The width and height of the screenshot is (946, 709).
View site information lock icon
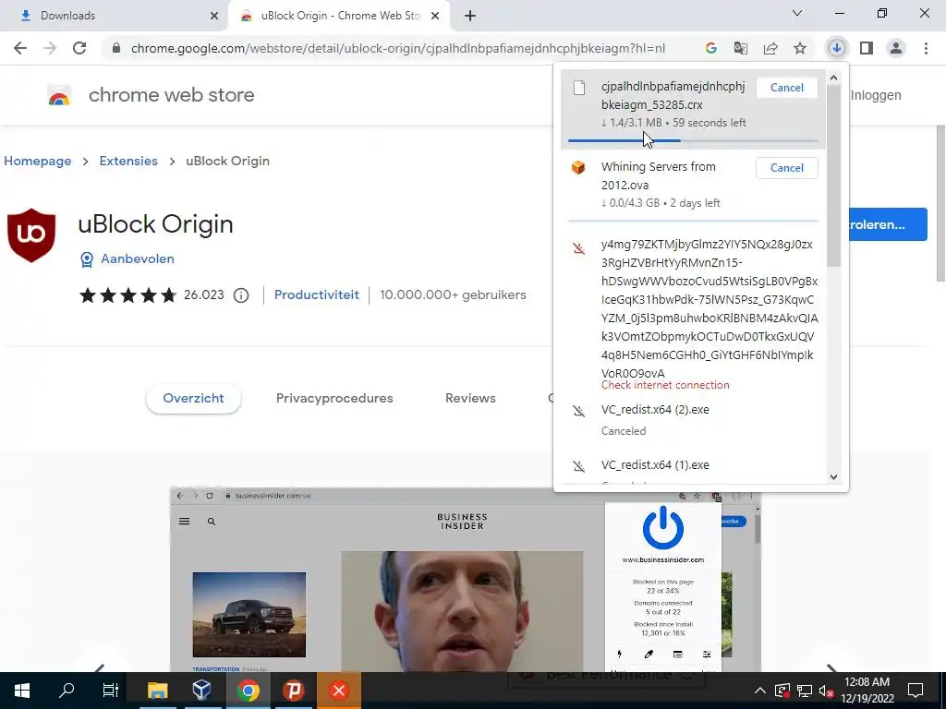click(x=116, y=48)
